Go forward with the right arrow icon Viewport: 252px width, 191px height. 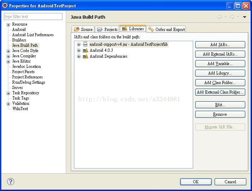coord(232,17)
